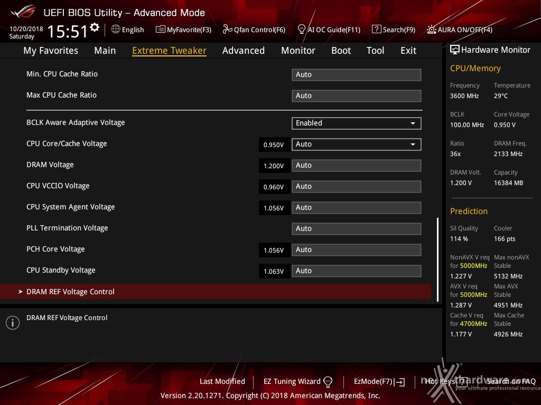Select the CPU VCCIO Voltage label

coord(58,186)
